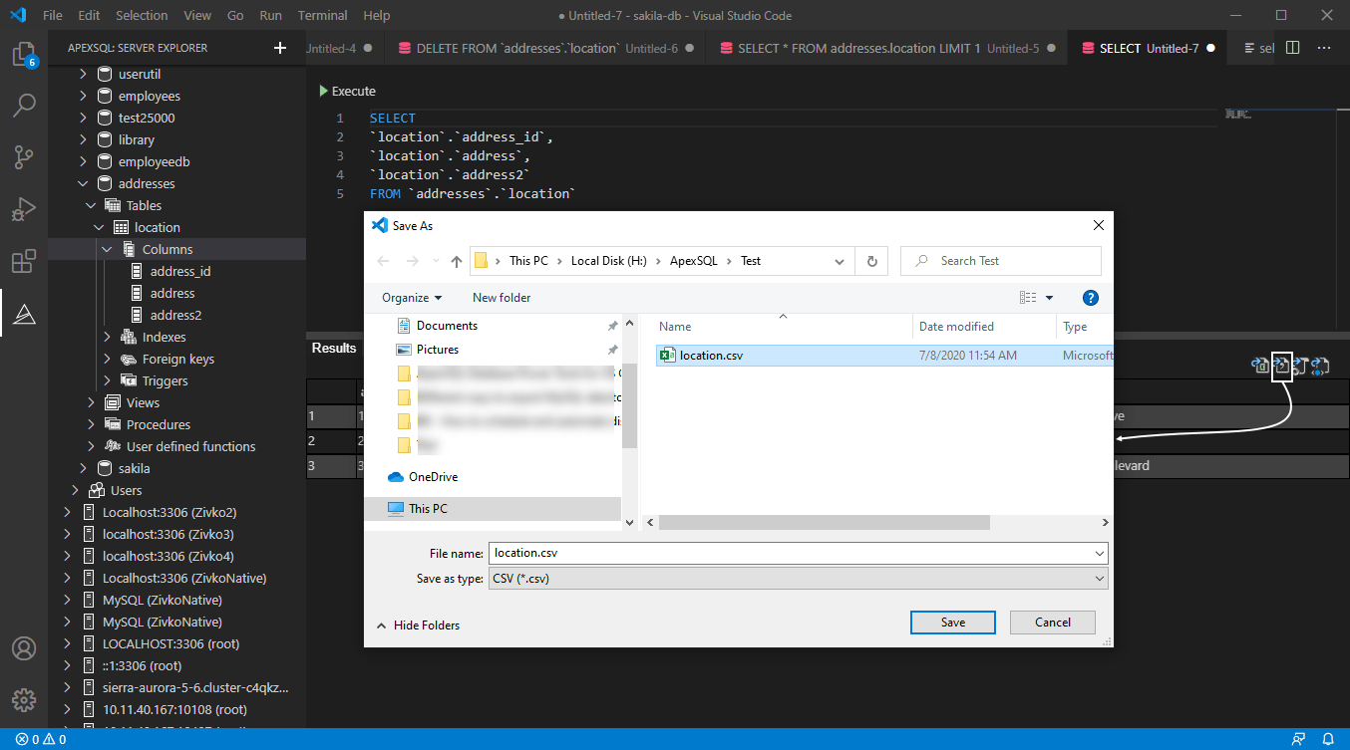1350x750 pixels.
Task: Click the notifications bell in the status bar
Action: [1328, 739]
